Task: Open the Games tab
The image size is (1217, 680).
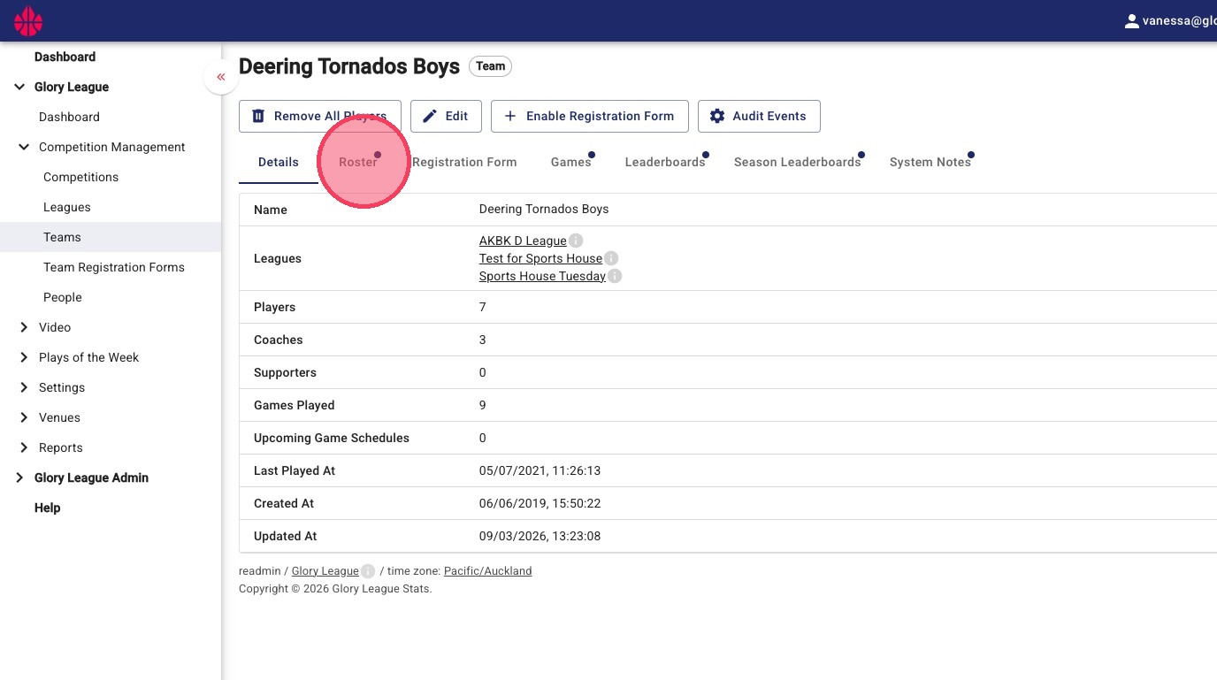Action: point(570,162)
